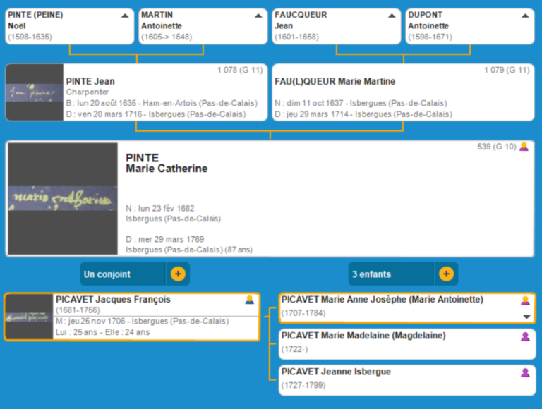Expand ancestors of Antoinette MARTIN
The image size is (542, 409).
(x=258, y=15)
